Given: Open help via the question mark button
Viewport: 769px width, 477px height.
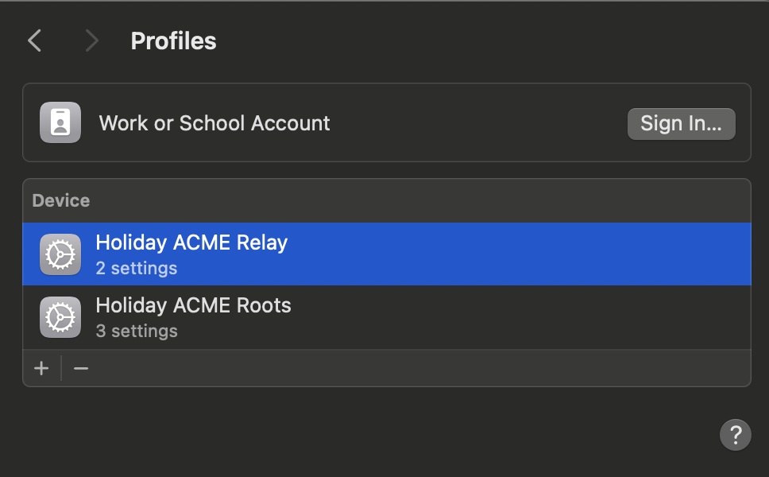Looking at the screenshot, I should coord(735,435).
